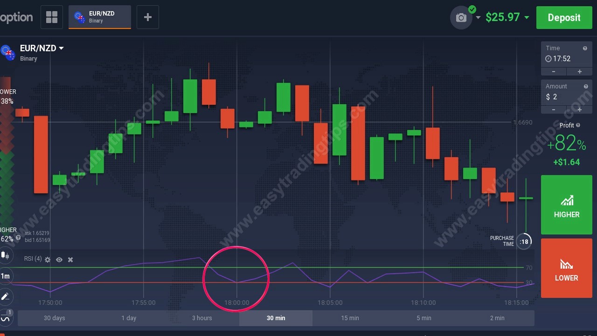Add a new asset tab with plus
Screen dimensions: 597x336
click(x=148, y=17)
